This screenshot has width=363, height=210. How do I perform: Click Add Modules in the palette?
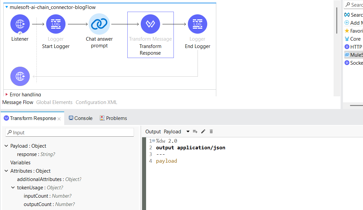(354, 23)
